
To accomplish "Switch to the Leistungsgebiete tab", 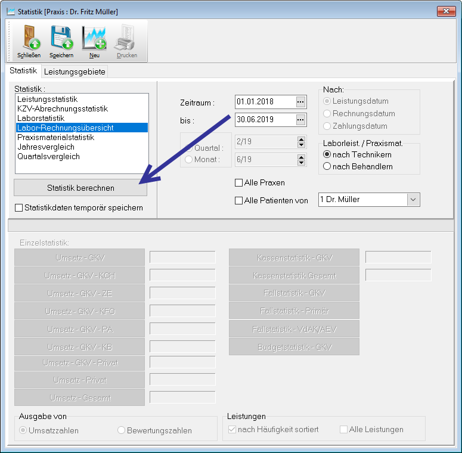I will coord(75,72).
